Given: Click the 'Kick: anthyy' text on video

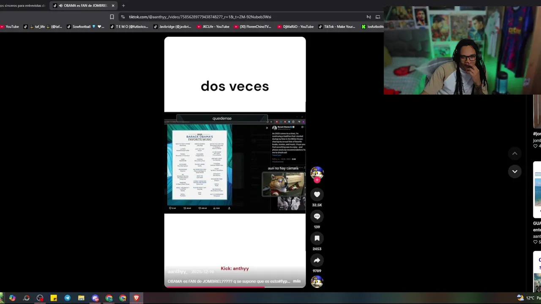Looking at the screenshot, I should click(235, 269).
